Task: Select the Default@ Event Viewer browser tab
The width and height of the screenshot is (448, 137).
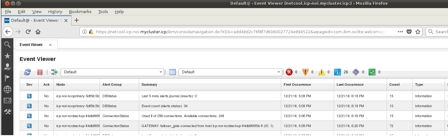Action: 36,20
